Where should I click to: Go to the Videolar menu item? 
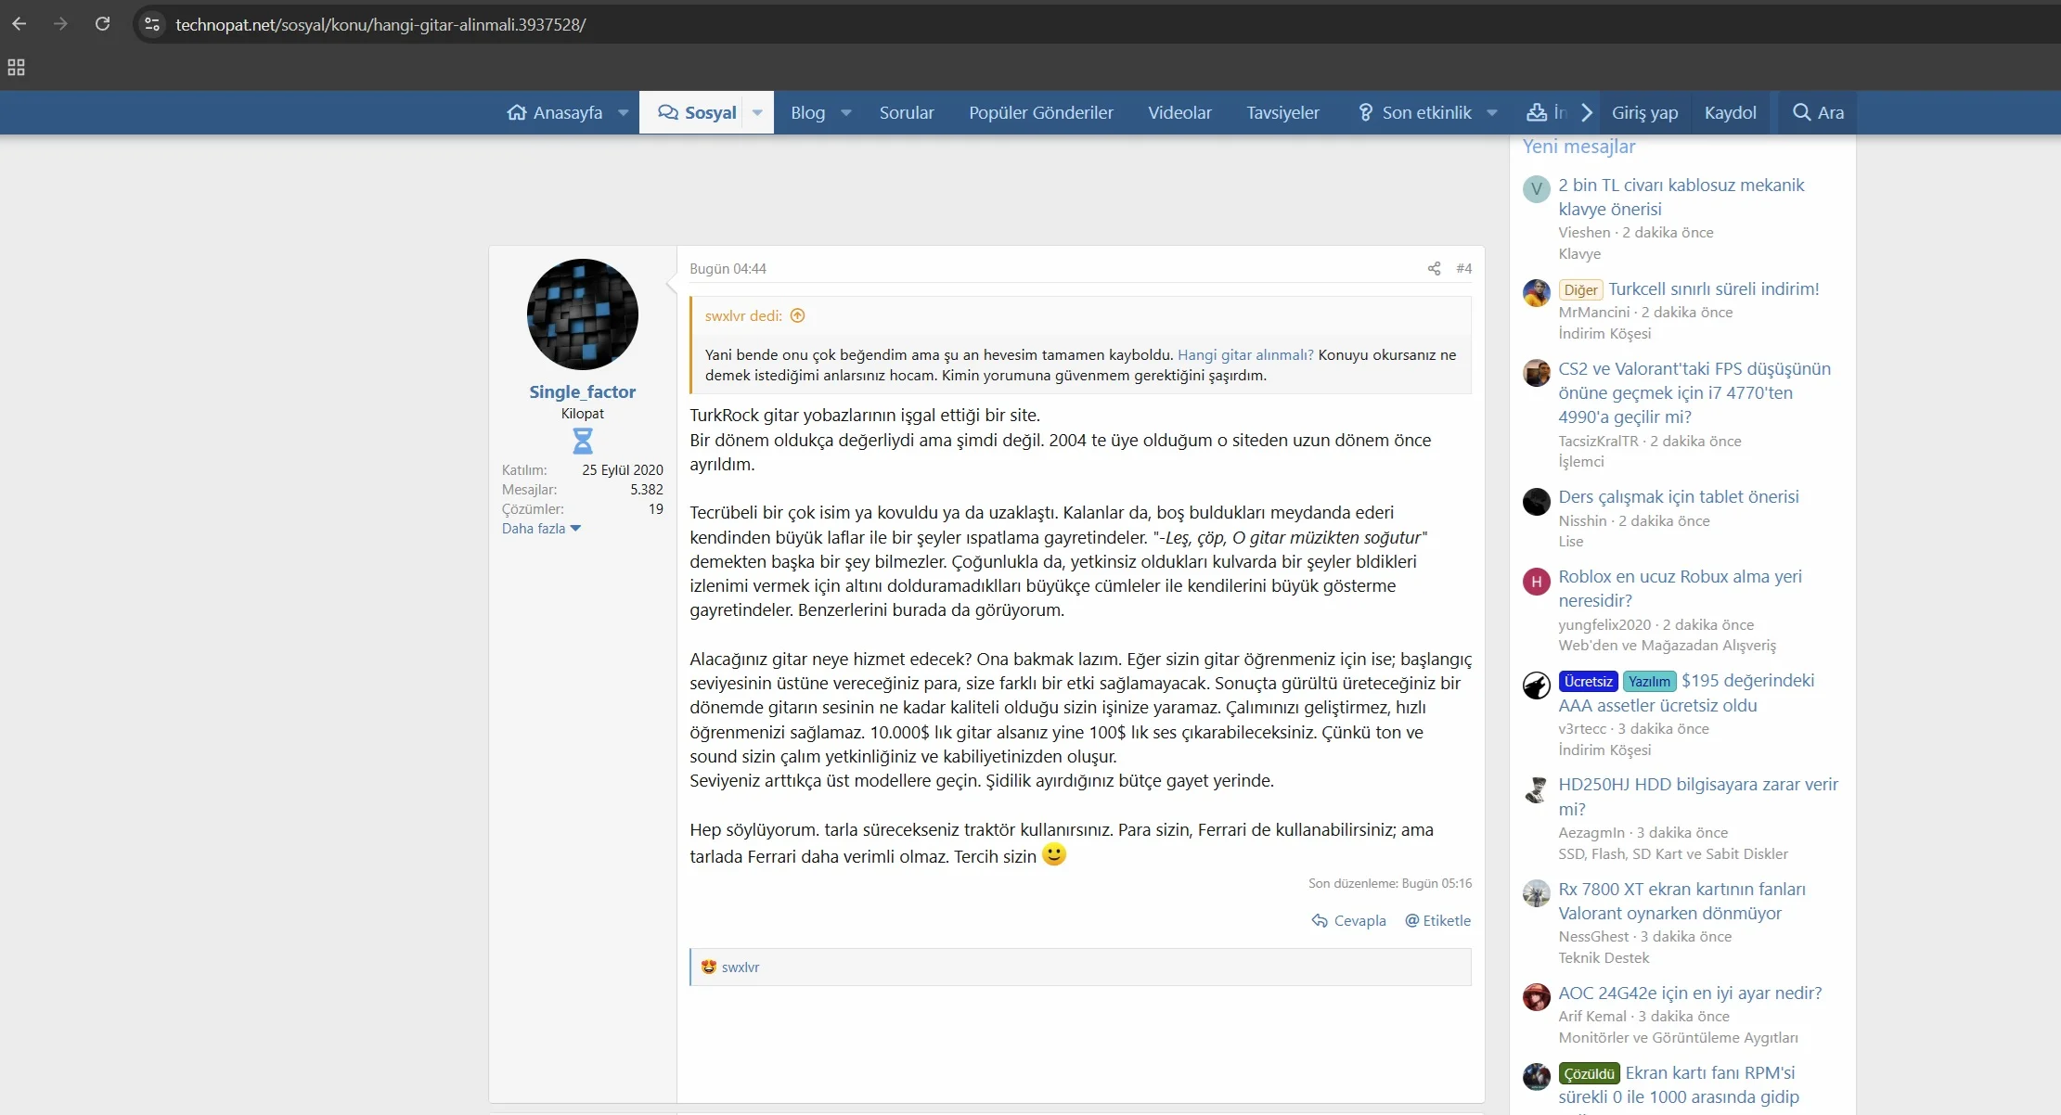pos(1179,112)
